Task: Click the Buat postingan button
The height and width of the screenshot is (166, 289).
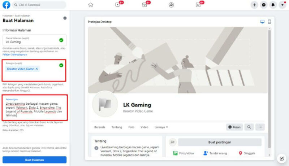Action: [220, 142]
